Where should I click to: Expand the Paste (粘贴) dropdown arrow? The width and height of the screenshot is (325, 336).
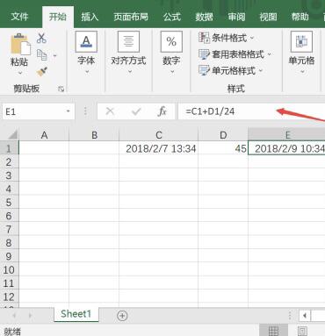click(20, 73)
